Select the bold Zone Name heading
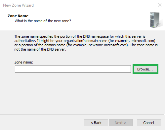The height and width of the screenshot is (130, 165). pyautogui.click(x=18, y=16)
